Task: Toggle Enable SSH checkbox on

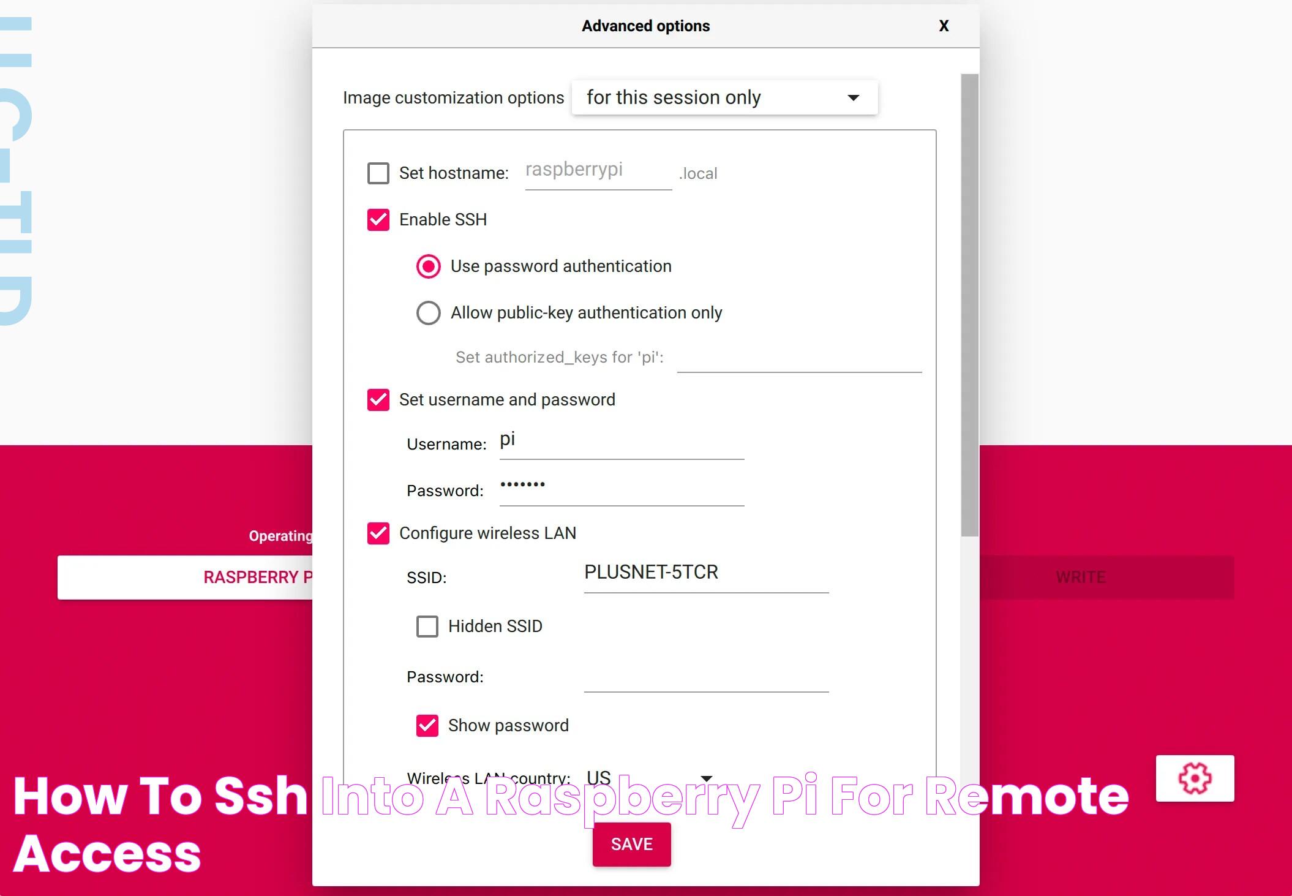Action: coord(379,219)
